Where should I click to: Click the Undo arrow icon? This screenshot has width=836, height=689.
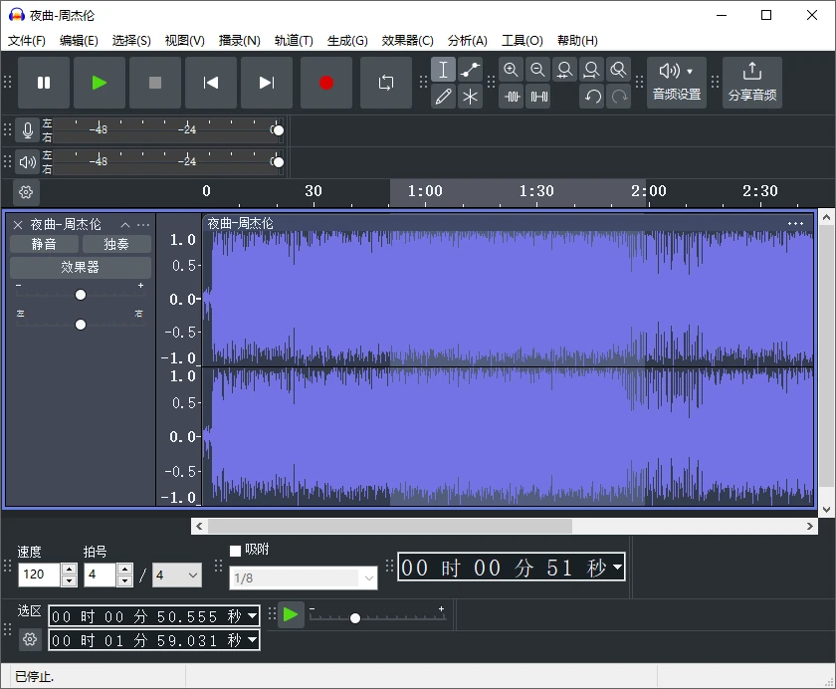pyautogui.click(x=593, y=97)
